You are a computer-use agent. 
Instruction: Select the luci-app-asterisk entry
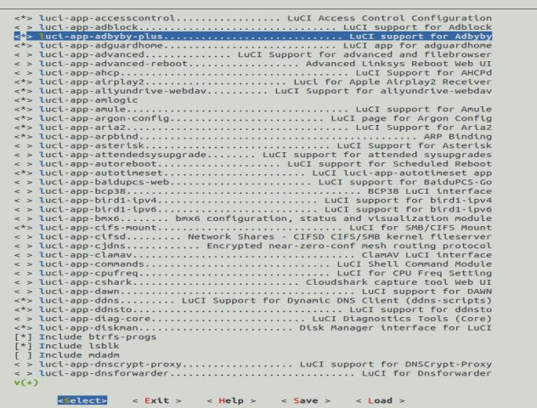(x=253, y=145)
